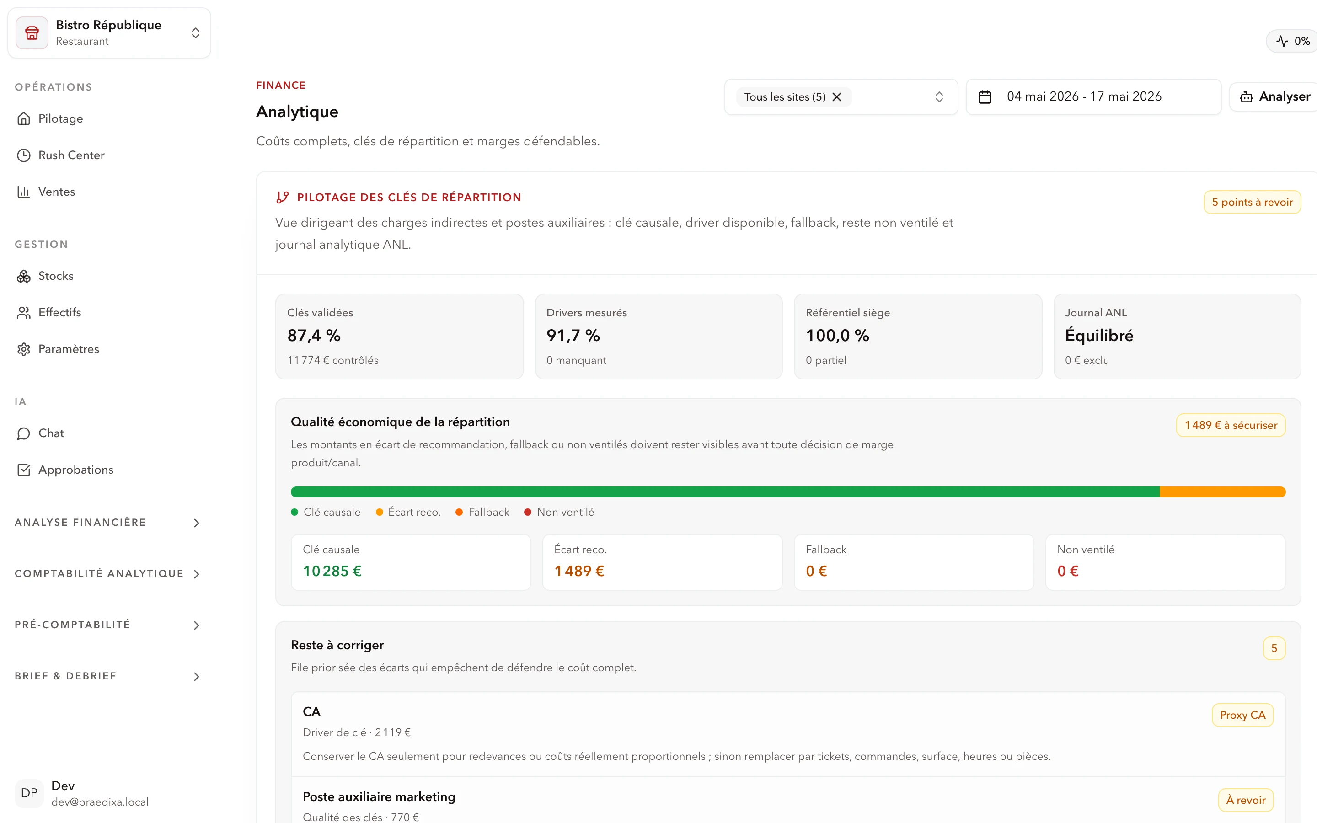
Task: Select the Drivers mesurés 91,7 % card
Action: tap(658, 337)
